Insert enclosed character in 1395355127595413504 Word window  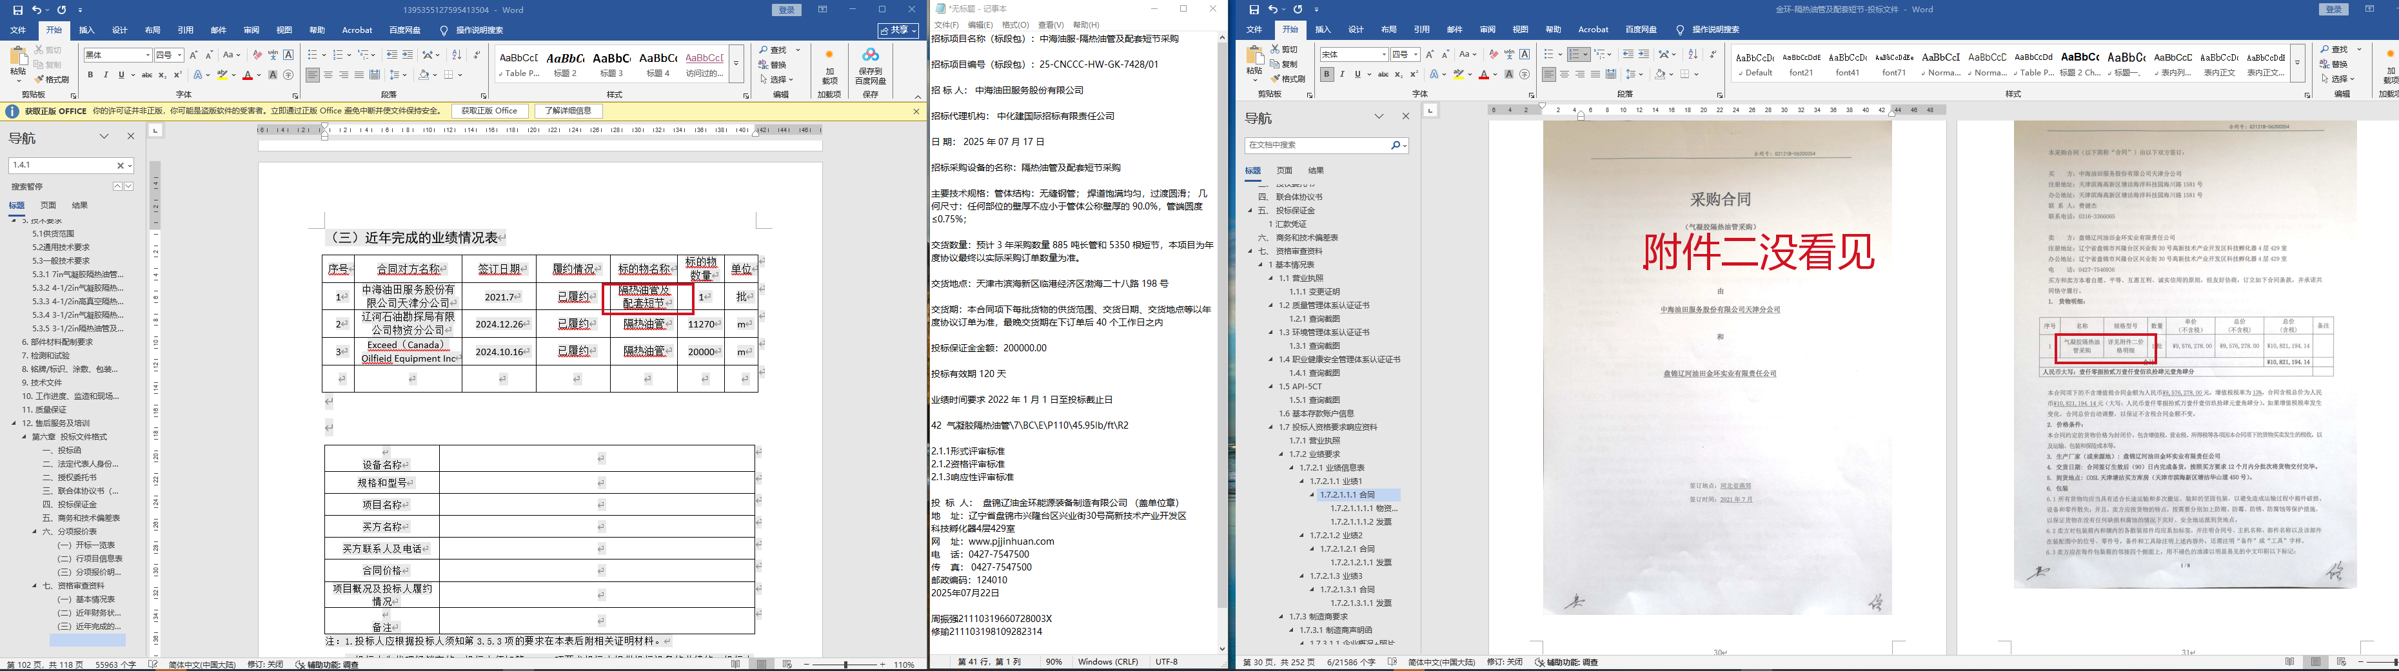point(289,75)
